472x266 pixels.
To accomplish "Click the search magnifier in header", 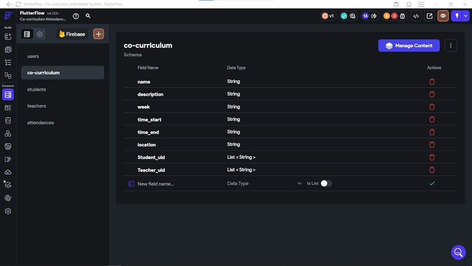I will [x=88, y=16].
